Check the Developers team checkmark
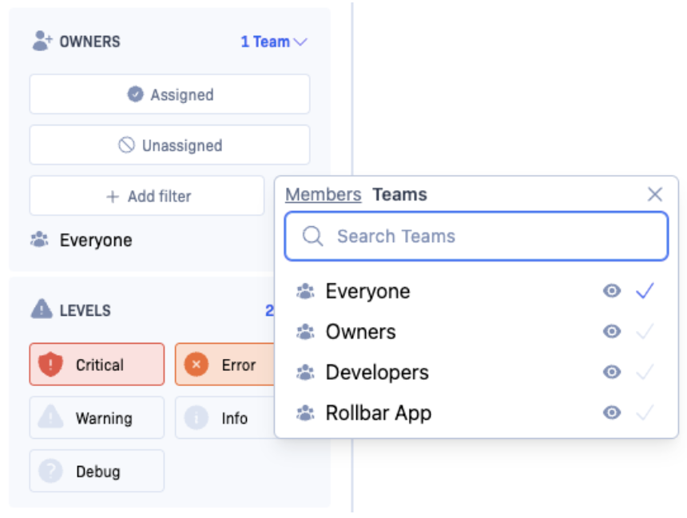687x518 pixels. 645,373
